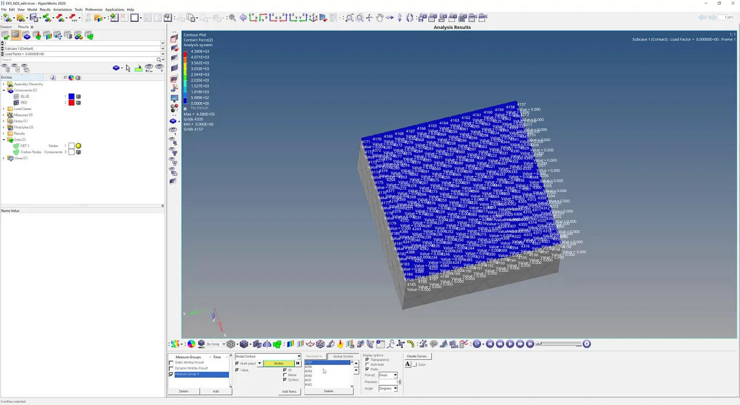Click the browser Search field

(78, 60)
